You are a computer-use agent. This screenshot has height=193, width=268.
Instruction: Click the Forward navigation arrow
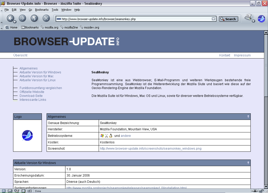pos(23,18)
